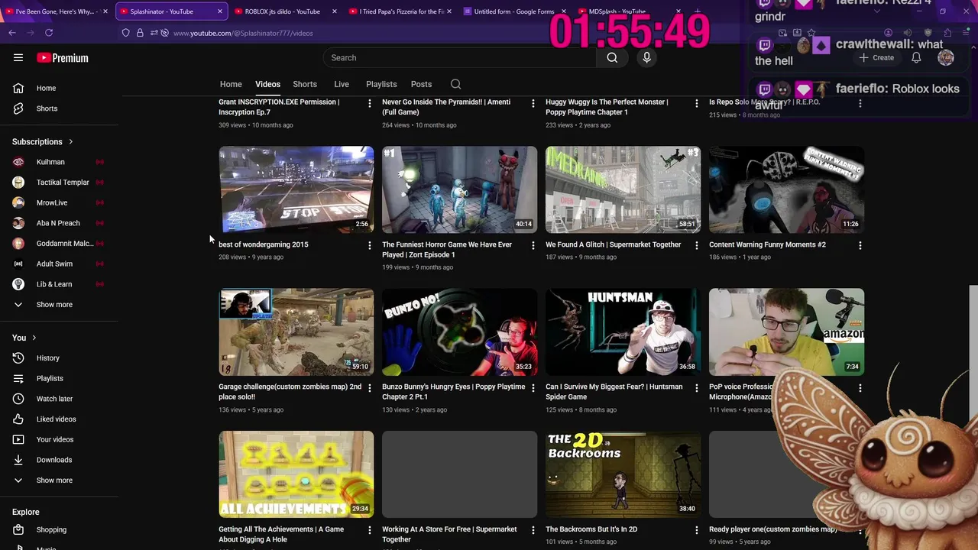
Task: Open title Working At A Store For Free
Action: click(449, 534)
